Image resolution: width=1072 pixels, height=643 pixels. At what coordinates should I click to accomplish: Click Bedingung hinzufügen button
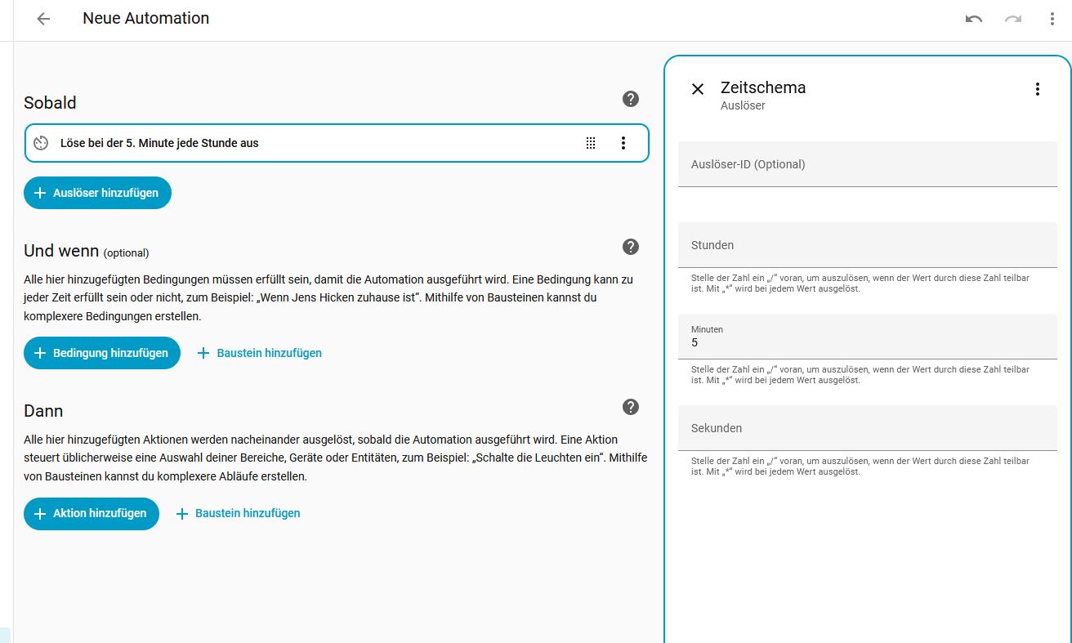pos(102,353)
